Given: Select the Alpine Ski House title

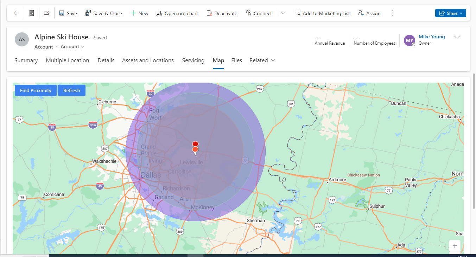Looking at the screenshot, I should [x=61, y=37].
